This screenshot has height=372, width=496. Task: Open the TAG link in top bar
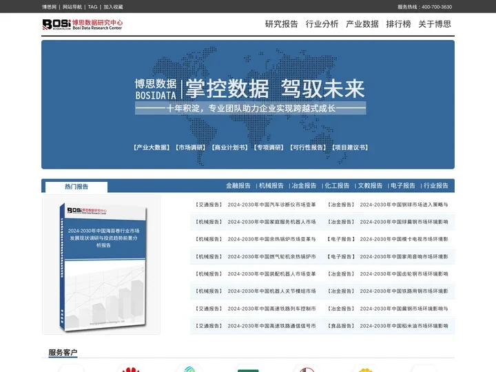point(93,7)
